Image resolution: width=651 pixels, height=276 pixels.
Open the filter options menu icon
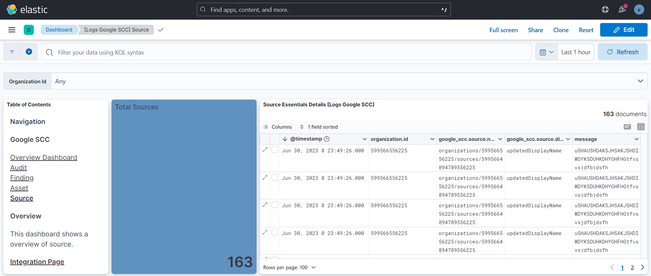click(x=12, y=52)
